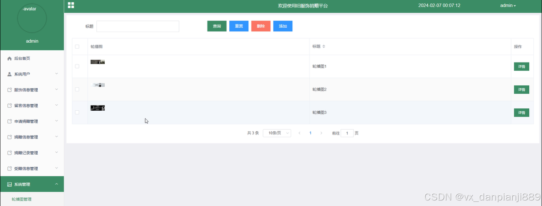Open 详情 for row 轮播图2
Screen dimensions: 542x206
pyautogui.click(x=521, y=89)
